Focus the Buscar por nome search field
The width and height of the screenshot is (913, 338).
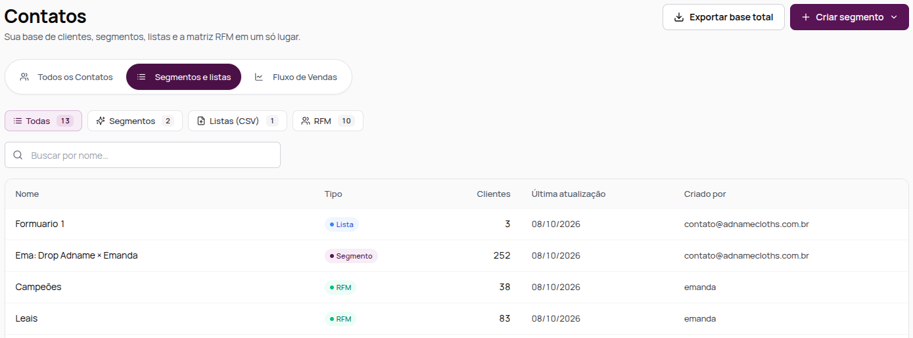pyautogui.click(x=143, y=155)
